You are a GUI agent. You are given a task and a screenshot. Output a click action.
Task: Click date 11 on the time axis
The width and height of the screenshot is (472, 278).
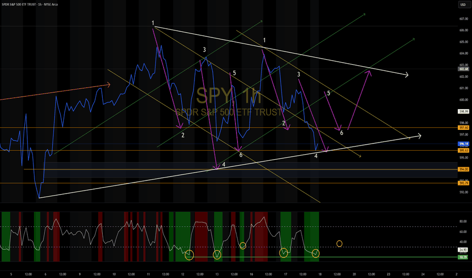point(148,274)
